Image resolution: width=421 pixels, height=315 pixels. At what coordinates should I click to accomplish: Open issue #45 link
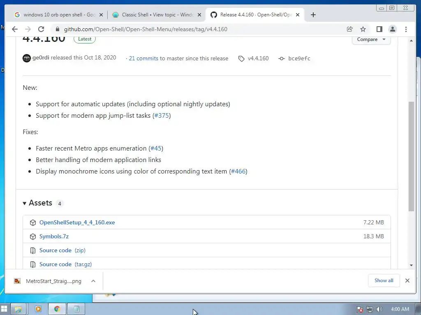click(156, 148)
